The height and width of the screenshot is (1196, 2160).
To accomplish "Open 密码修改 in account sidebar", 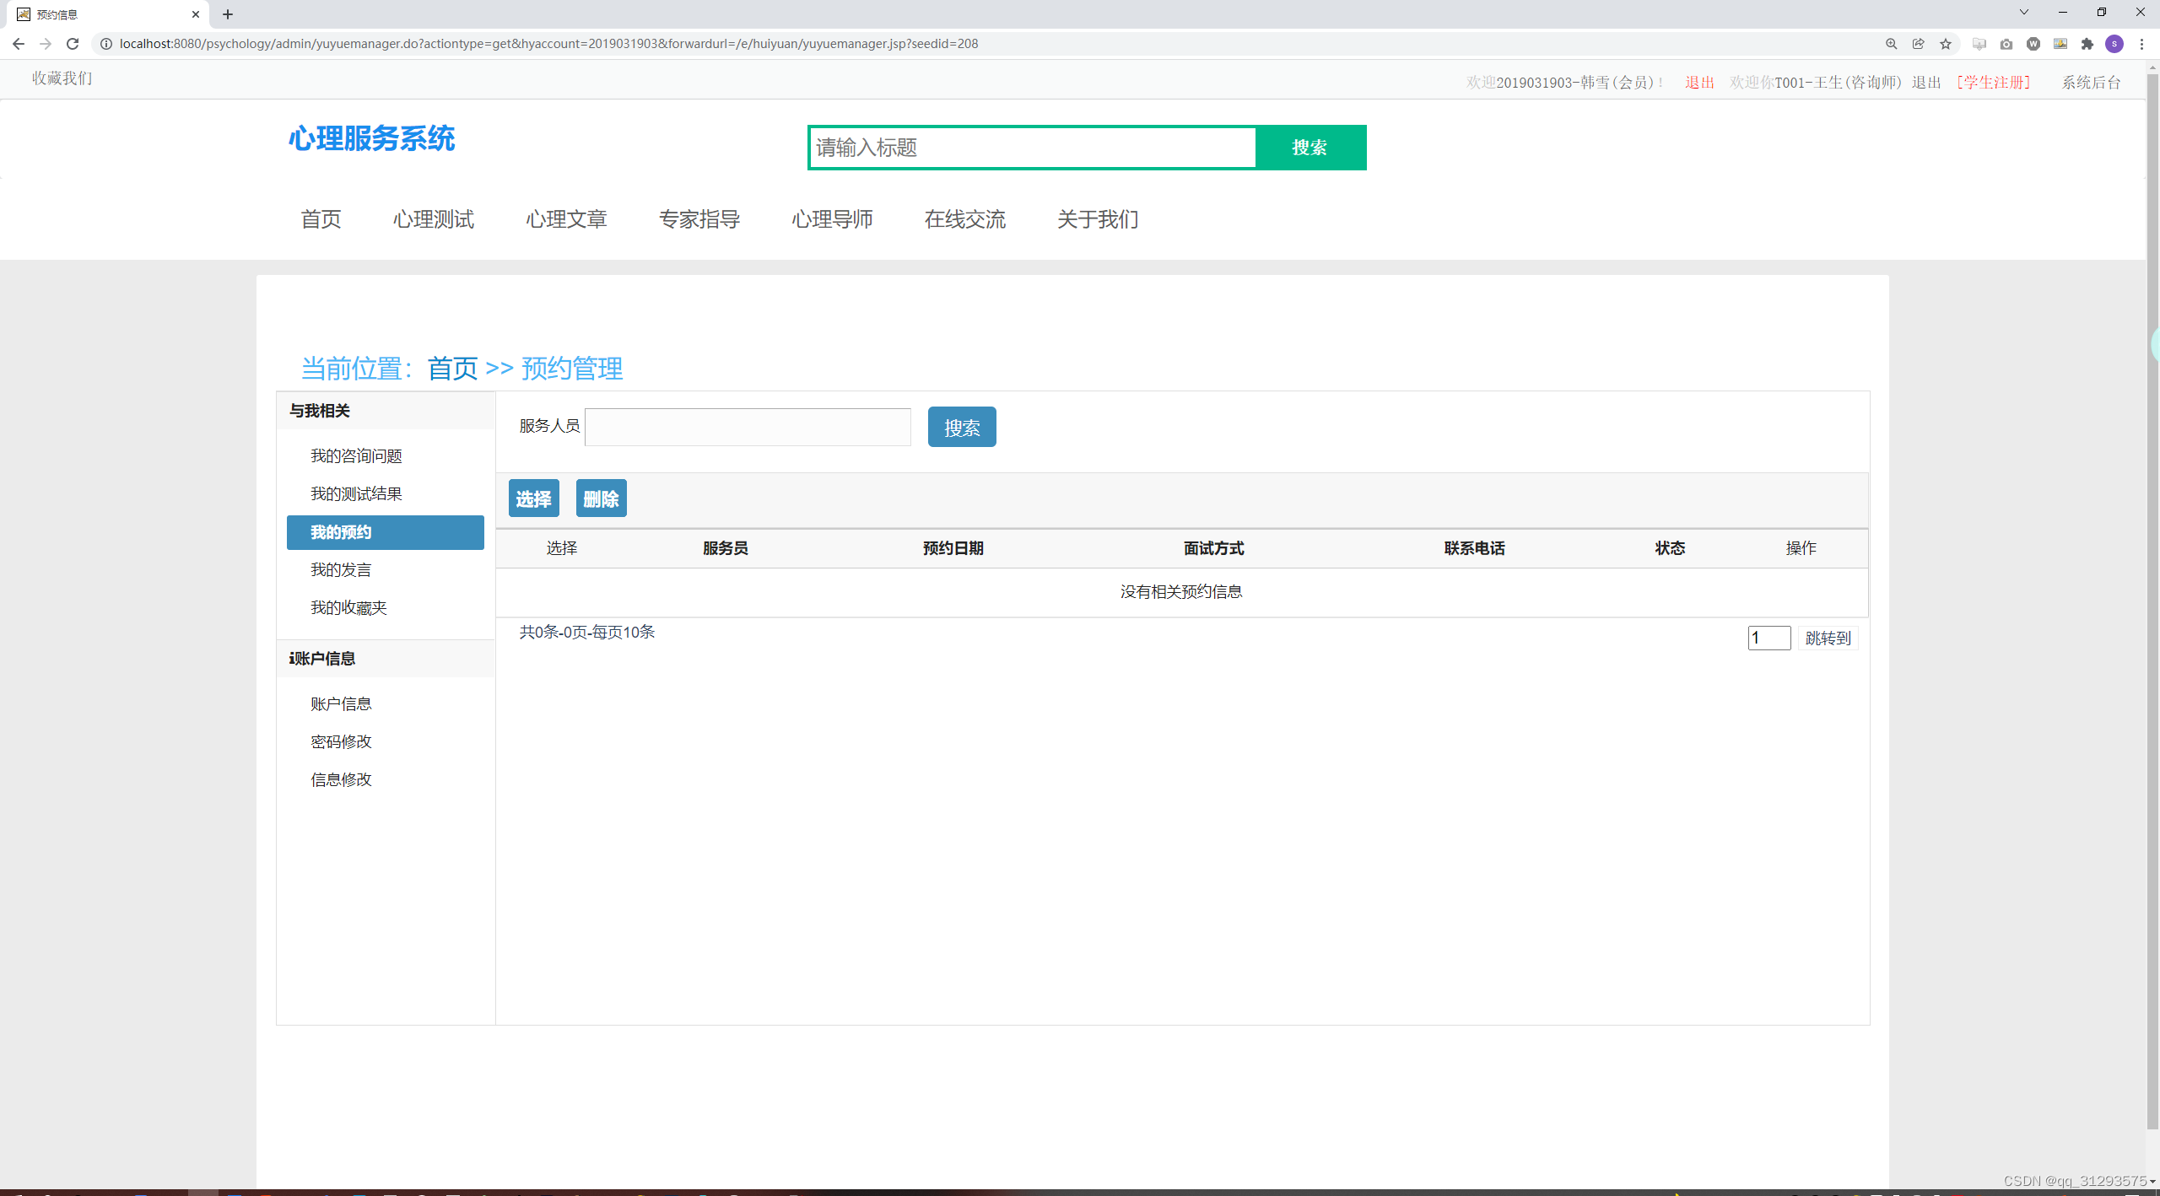I will [x=341, y=742].
